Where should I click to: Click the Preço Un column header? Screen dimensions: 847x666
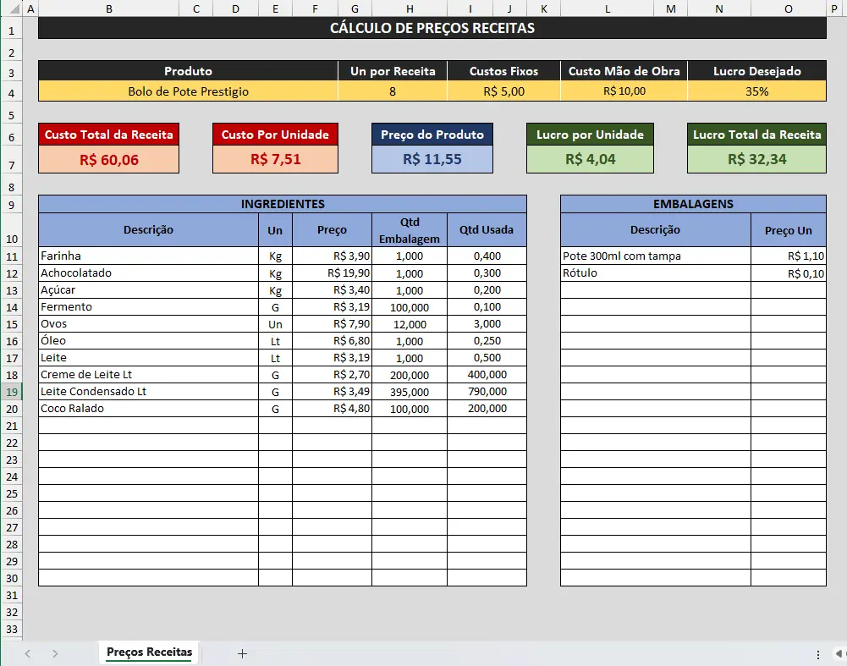pos(788,230)
